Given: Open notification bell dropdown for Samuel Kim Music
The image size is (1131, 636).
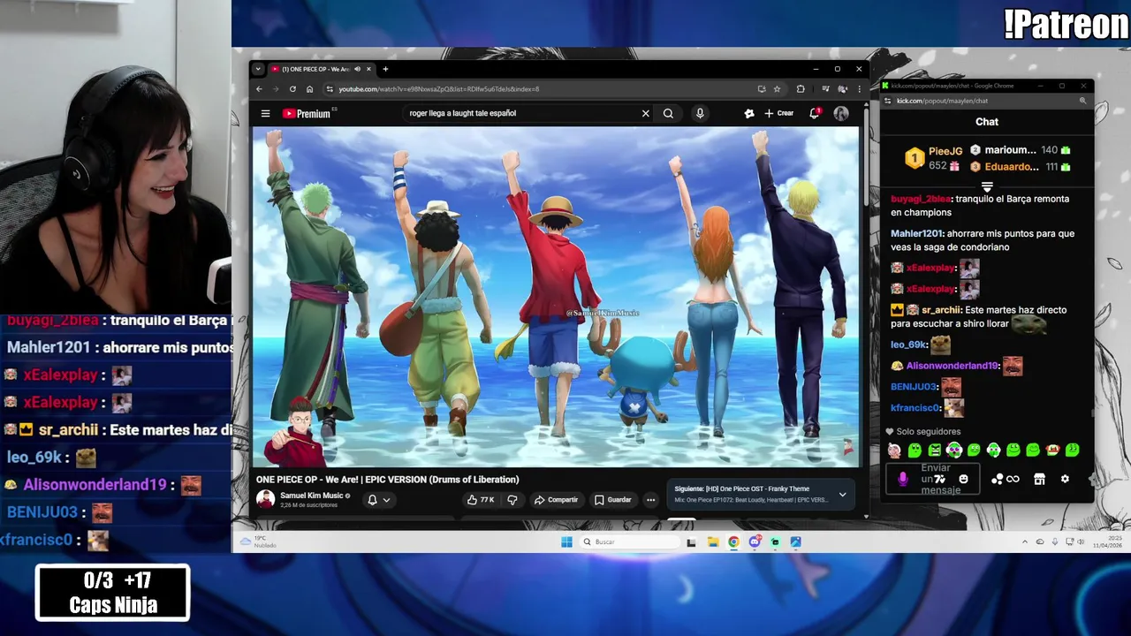Looking at the screenshot, I should [x=378, y=500].
